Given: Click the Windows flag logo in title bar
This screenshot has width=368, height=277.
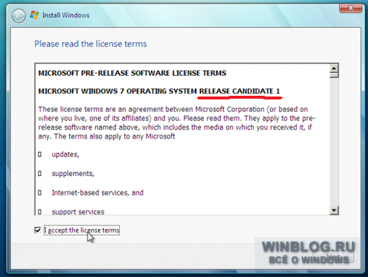Looking at the screenshot, I should click(x=35, y=15).
